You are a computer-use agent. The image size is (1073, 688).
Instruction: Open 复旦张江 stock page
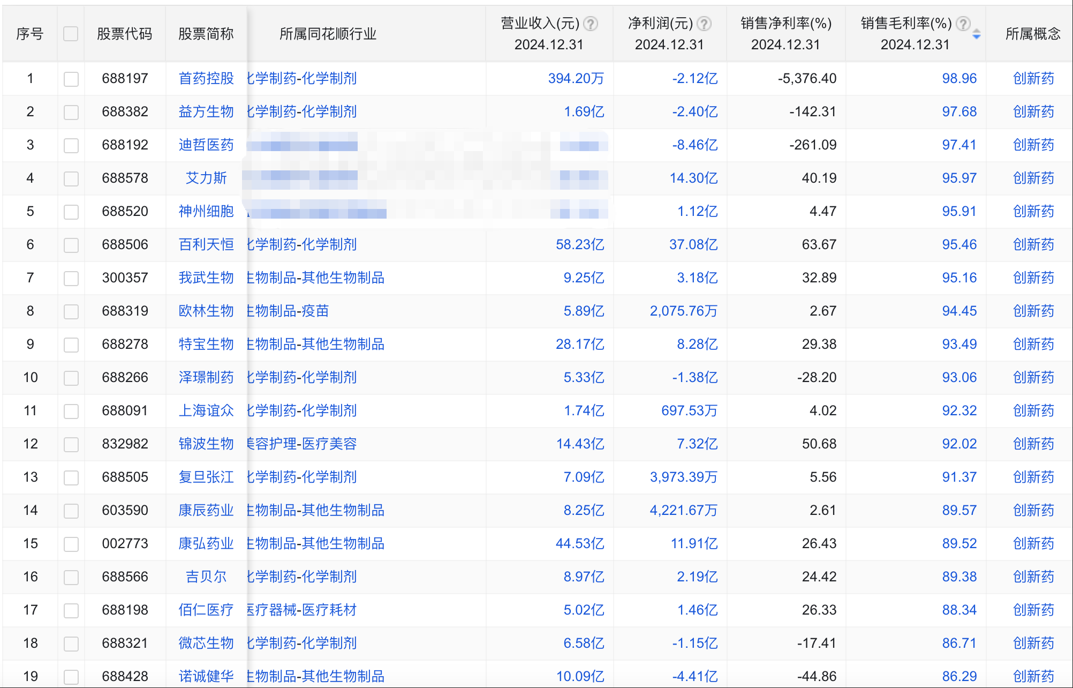(x=206, y=477)
